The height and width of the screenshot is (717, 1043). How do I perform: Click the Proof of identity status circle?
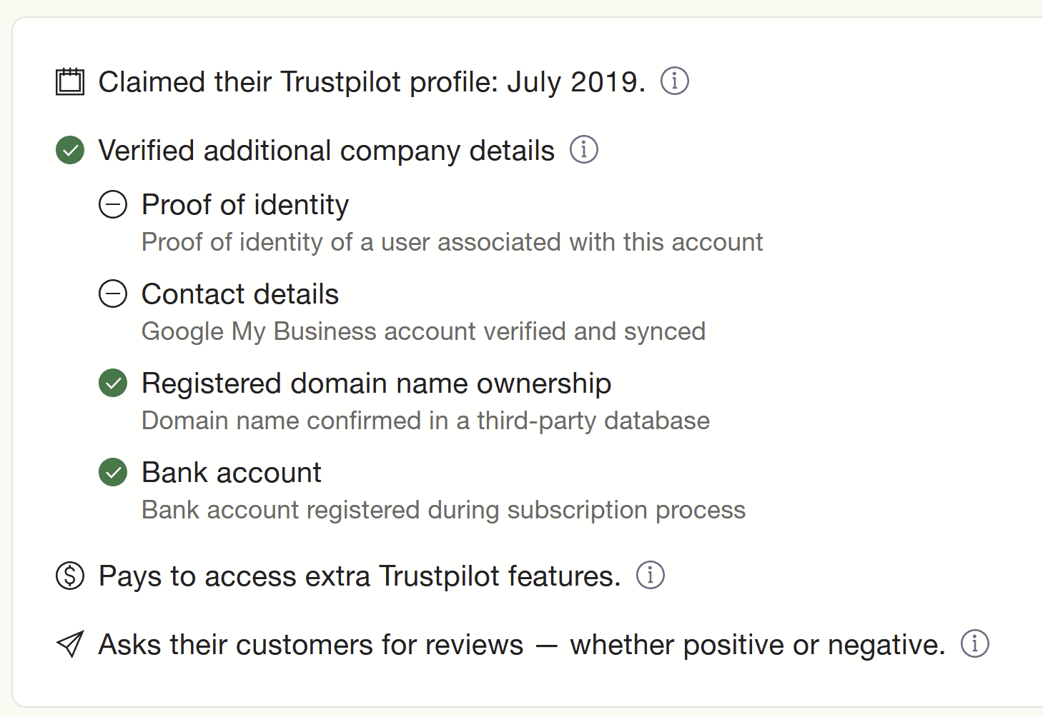113,205
